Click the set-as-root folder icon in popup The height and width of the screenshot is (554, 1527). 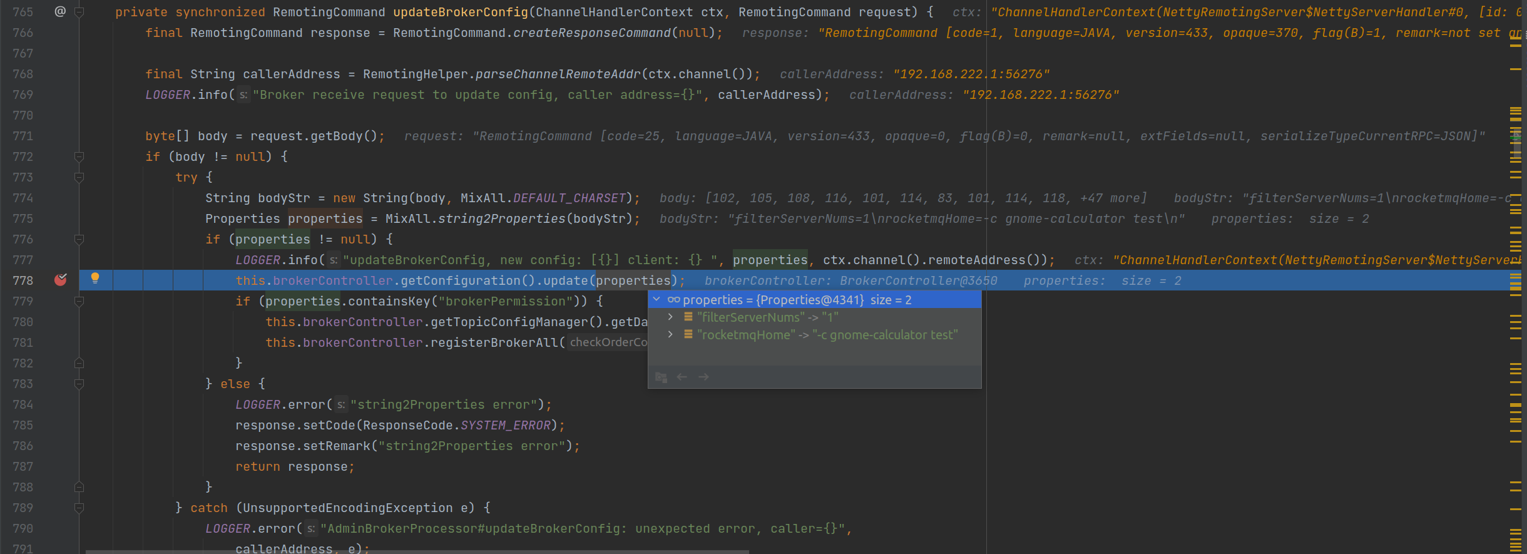pos(661,377)
